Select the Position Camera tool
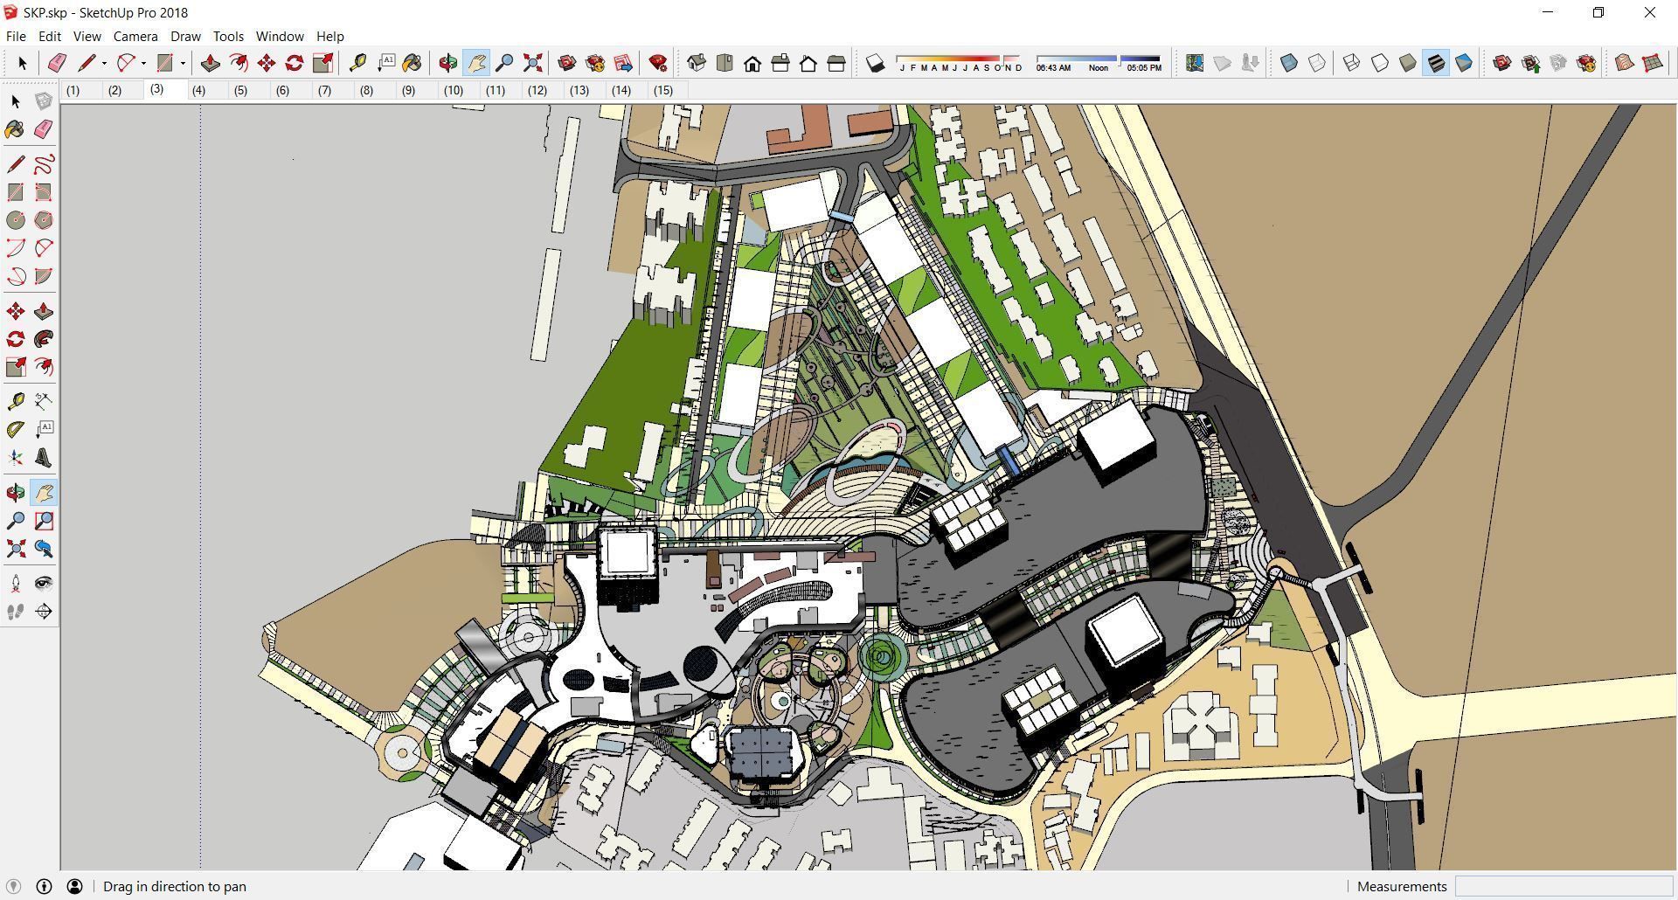The width and height of the screenshot is (1678, 900). [16, 584]
